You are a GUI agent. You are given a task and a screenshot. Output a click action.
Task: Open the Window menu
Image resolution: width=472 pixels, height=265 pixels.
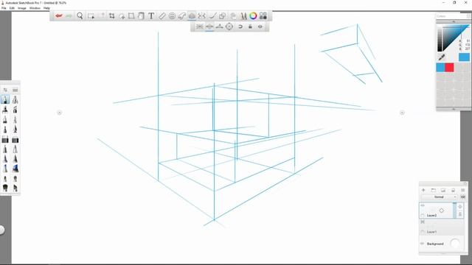coord(35,8)
